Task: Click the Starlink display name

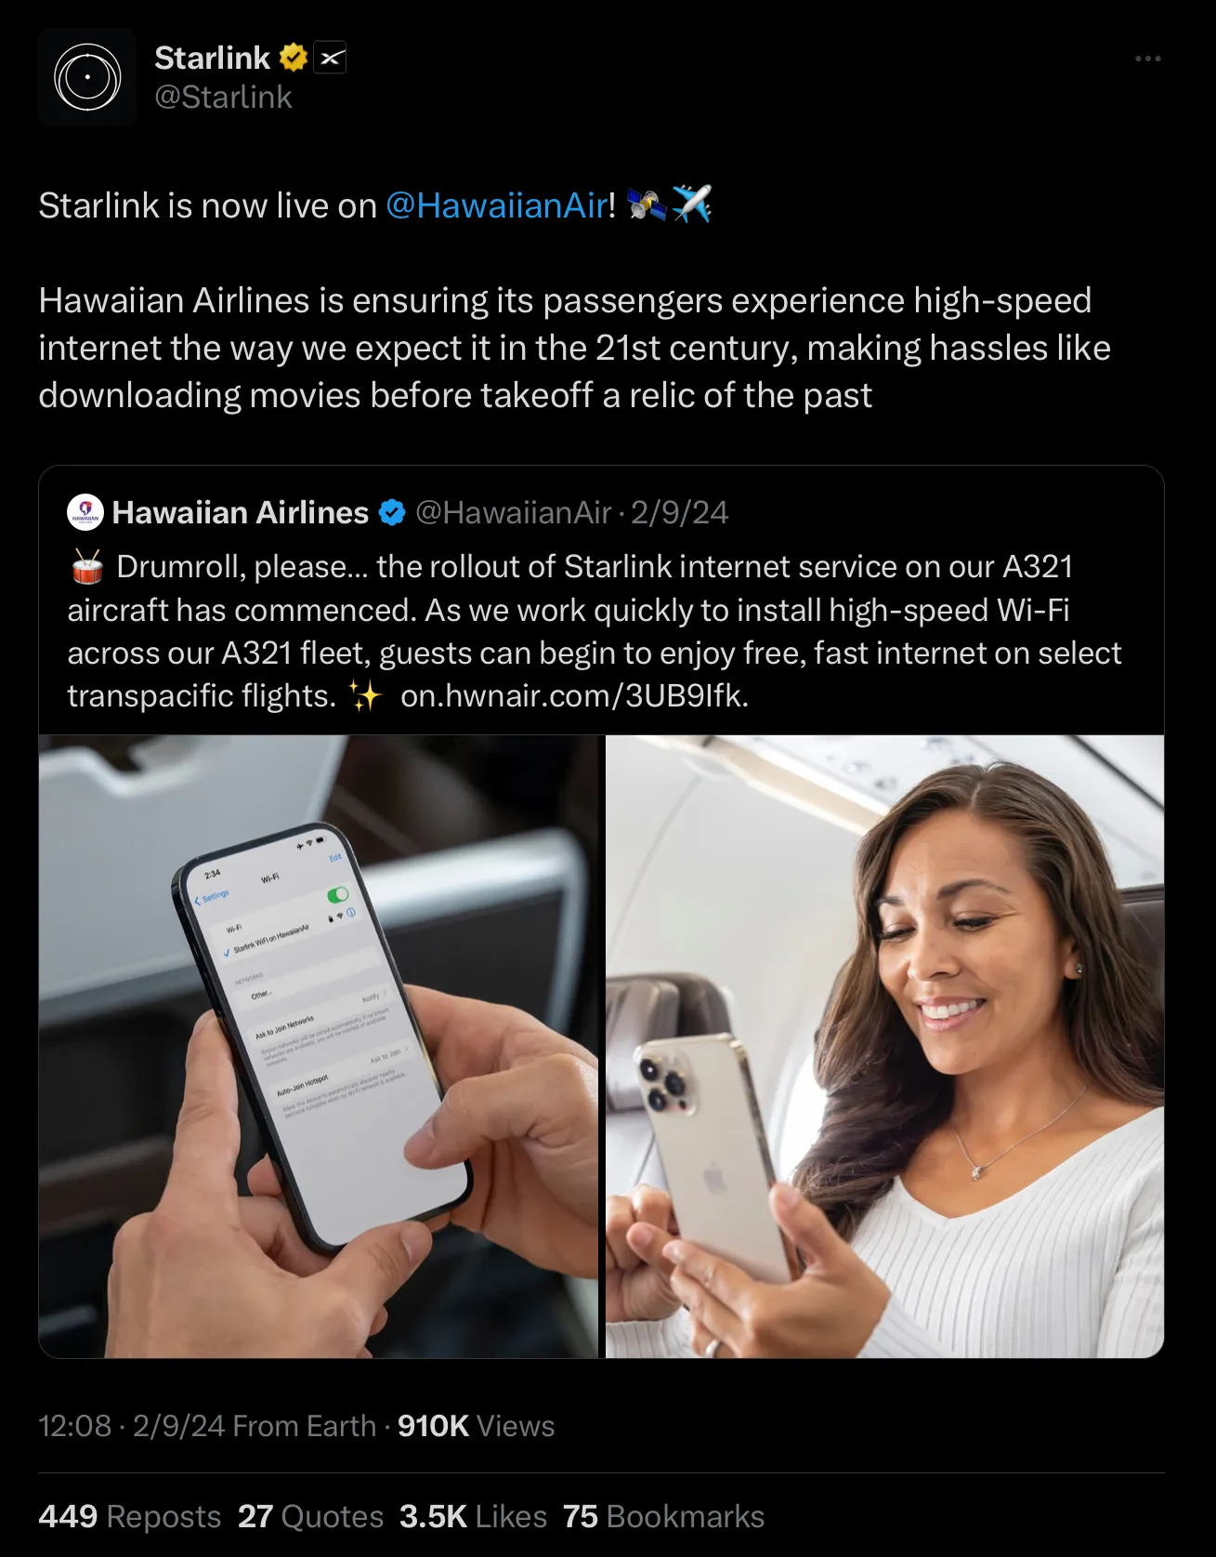Action: 212,58
